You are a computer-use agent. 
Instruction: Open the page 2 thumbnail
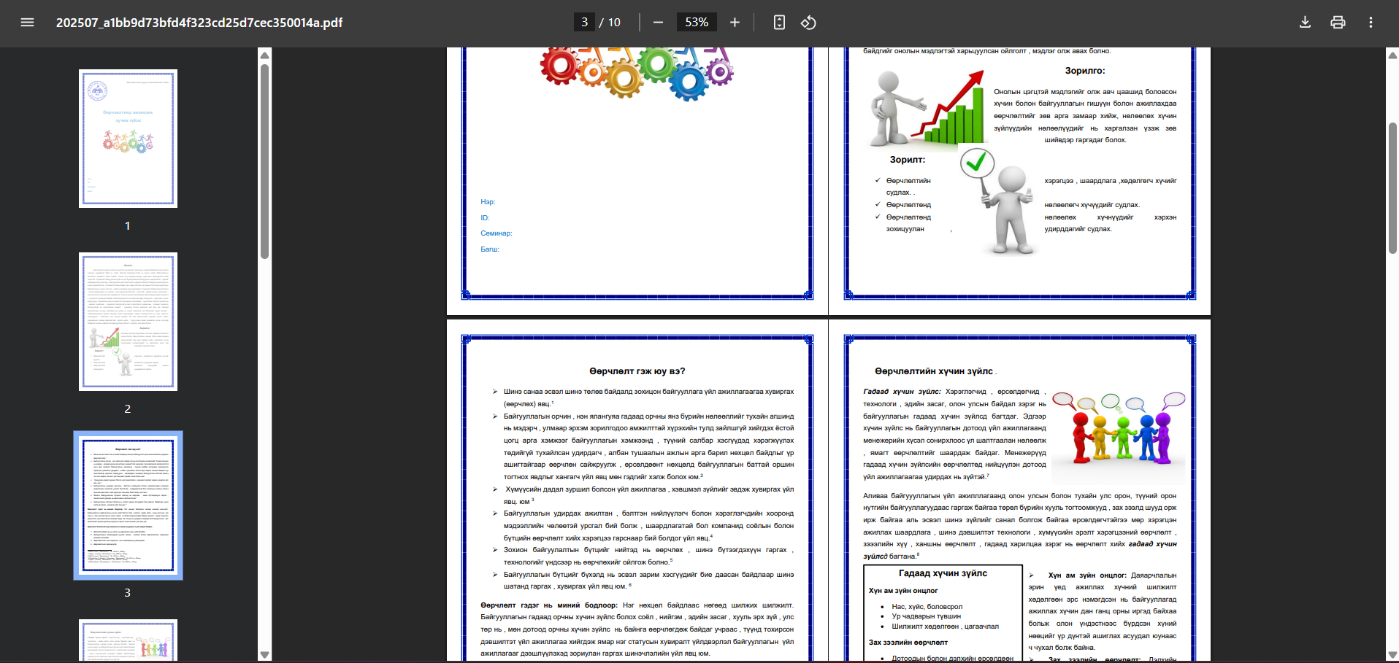click(x=128, y=322)
